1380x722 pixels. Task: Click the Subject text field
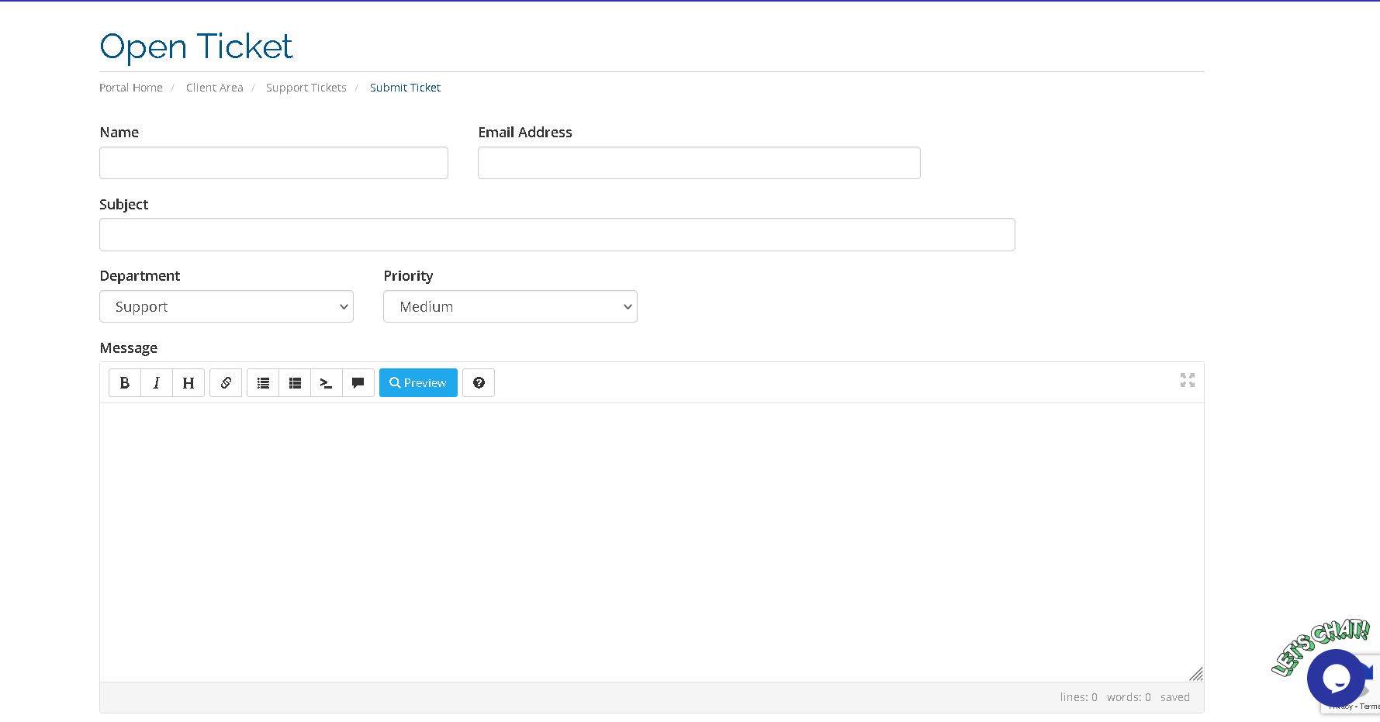click(x=557, y=235)
